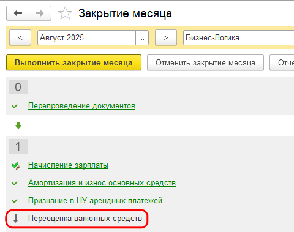Click the green down arrow between stages

pos(18,125)
